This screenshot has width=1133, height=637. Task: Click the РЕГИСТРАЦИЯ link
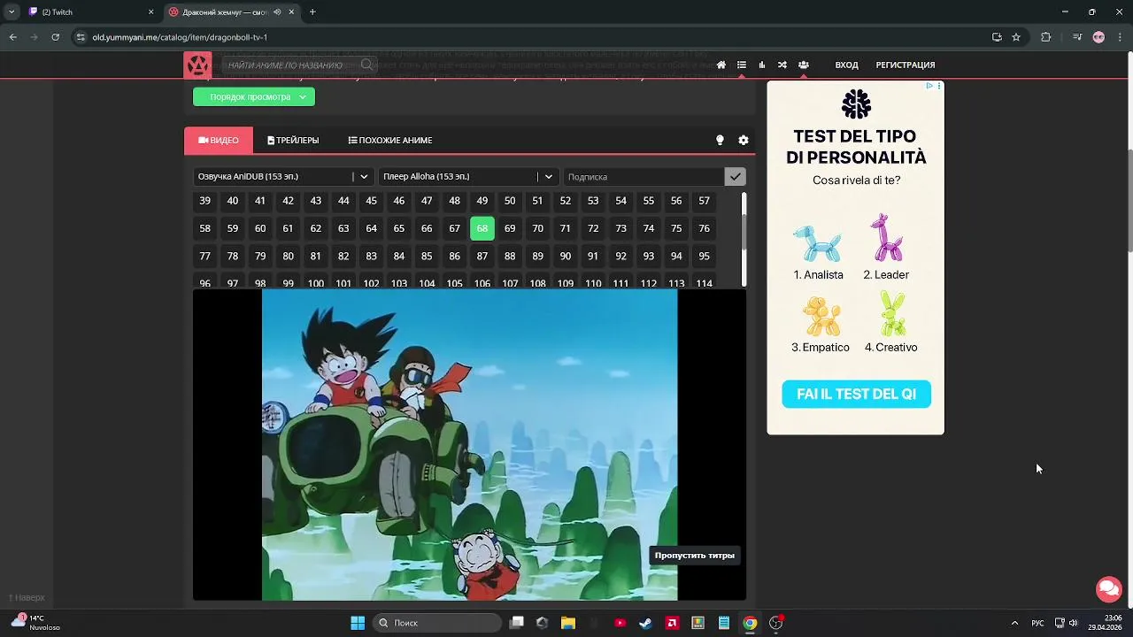point(905,65)
